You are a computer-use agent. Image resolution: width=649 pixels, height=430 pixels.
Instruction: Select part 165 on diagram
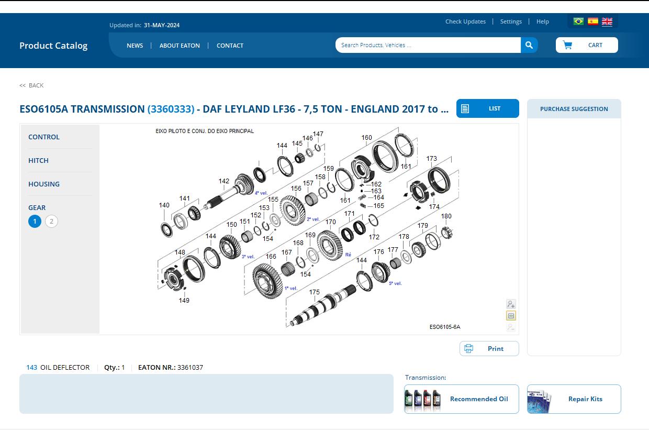pos(379,206)
